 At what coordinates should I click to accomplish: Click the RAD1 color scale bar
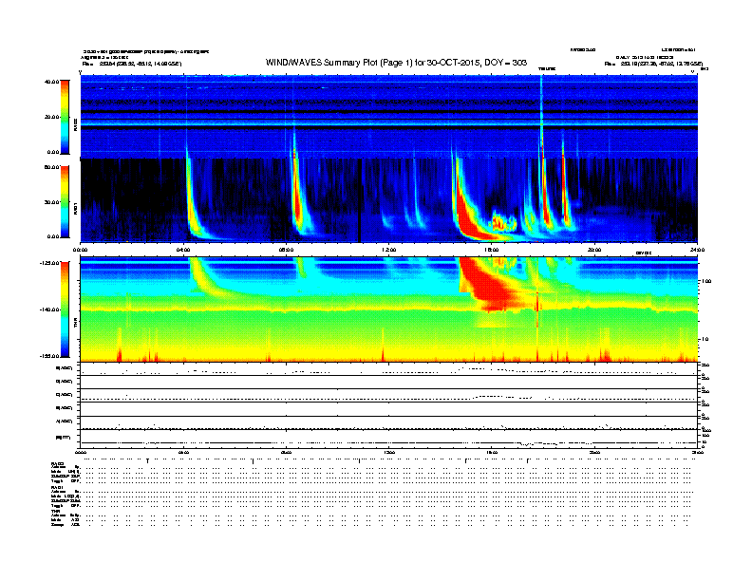[65, 202]
